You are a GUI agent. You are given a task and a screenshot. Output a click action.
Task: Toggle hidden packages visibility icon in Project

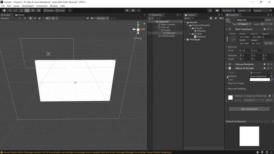[x=221, y=18]
